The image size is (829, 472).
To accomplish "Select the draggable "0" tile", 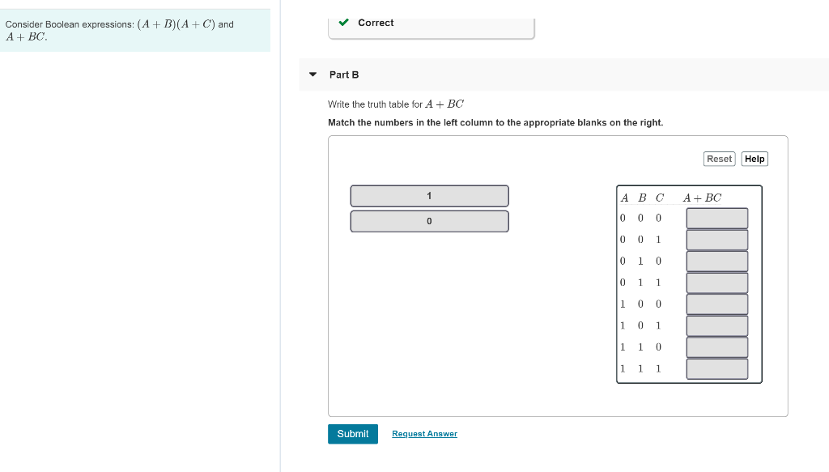I will 429,220.
